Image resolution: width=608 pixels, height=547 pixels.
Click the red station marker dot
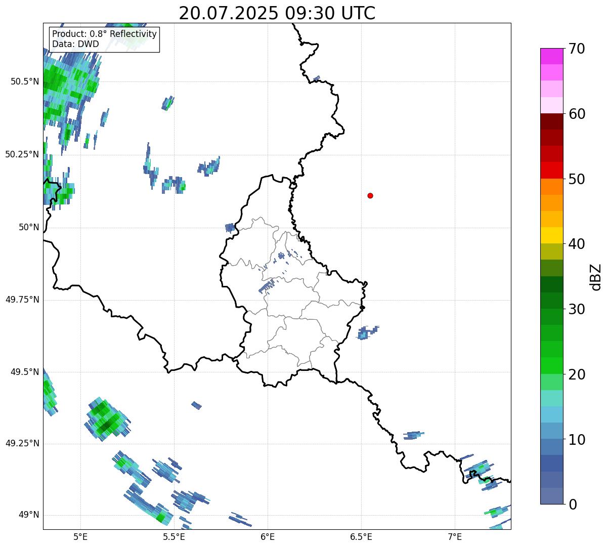[370, 195]
